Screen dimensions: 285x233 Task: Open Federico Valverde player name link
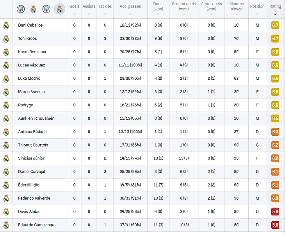click(34, 198)
